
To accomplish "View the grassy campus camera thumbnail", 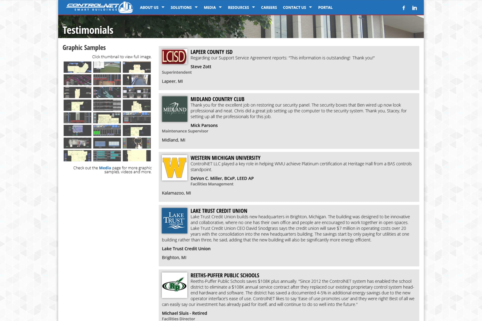I will (x=107, y=67).
